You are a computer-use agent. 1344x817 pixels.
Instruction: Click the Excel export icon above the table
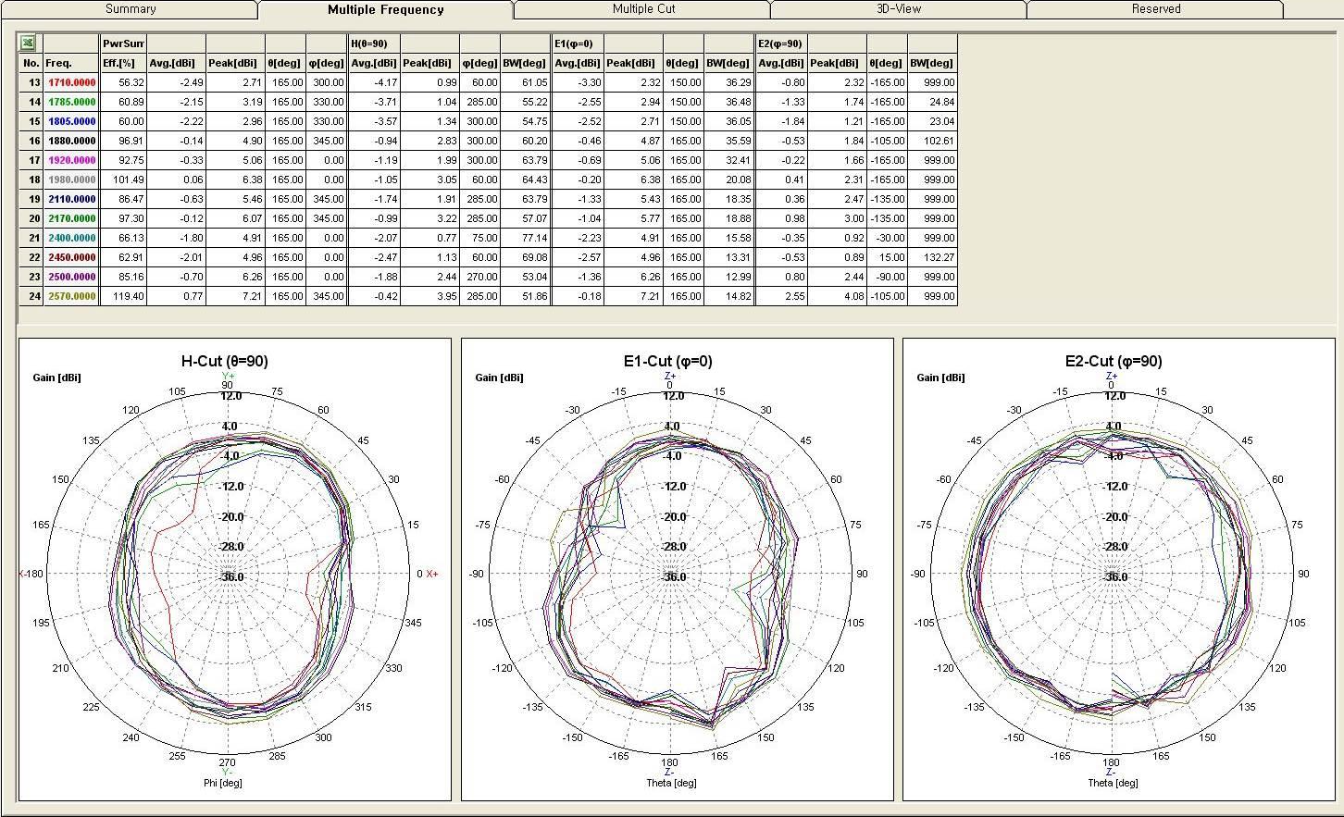click(x=29, y=43)
